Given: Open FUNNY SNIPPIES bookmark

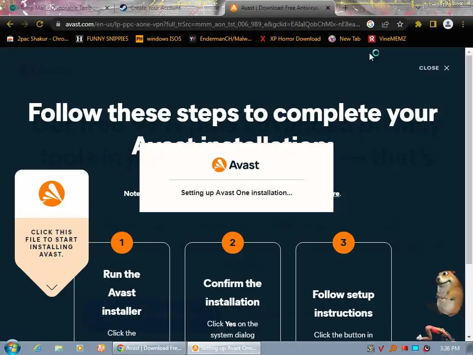Looking at the screenshot, I should point(102,39).
